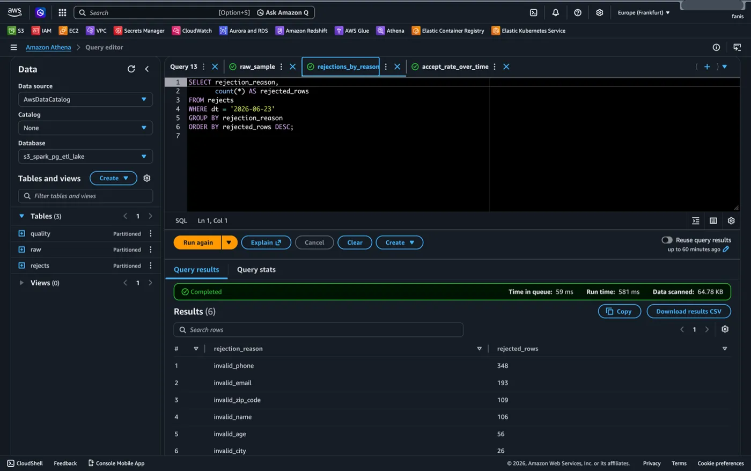Screen dimensions: 751x471
Task: Open the services grid menu
Action: [x=62, y=12]
